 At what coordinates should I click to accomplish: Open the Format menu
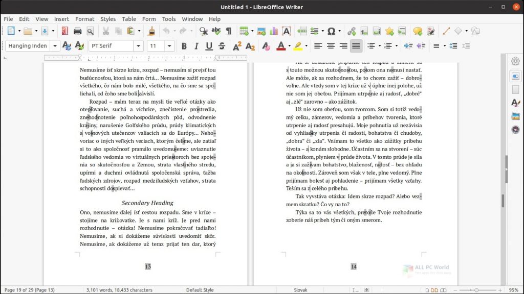(x=84, y=19)
